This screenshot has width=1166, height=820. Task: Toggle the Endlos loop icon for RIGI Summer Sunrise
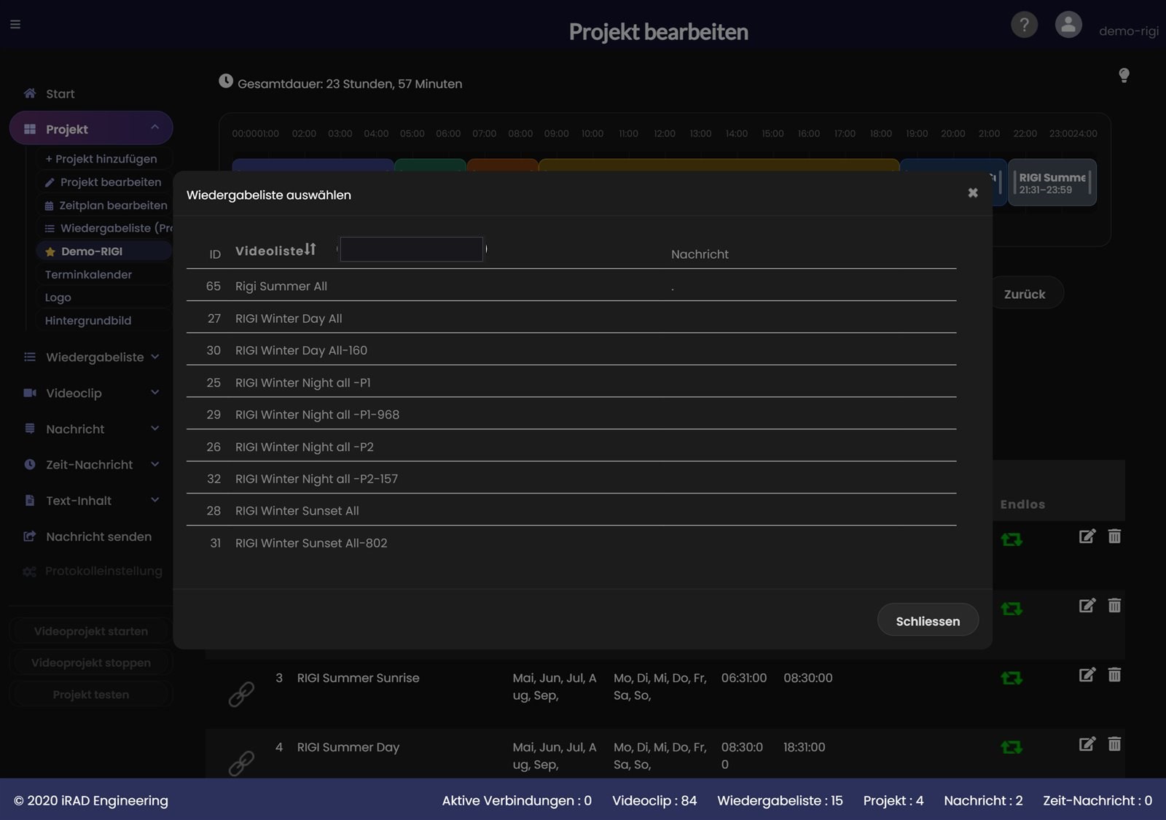[1012, 678]
